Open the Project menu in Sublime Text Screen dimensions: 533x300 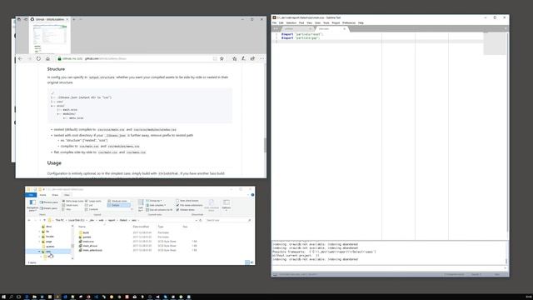coord(336,22)
